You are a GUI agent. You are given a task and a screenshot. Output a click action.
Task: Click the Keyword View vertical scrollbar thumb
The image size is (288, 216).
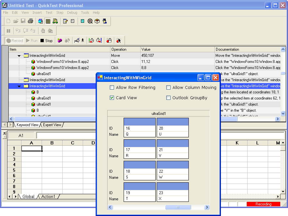pos(283,73)
